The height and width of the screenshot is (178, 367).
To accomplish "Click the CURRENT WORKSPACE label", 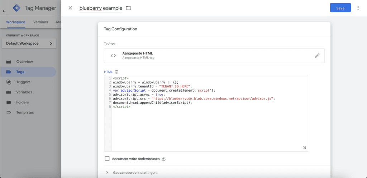I will click(23, 35).
